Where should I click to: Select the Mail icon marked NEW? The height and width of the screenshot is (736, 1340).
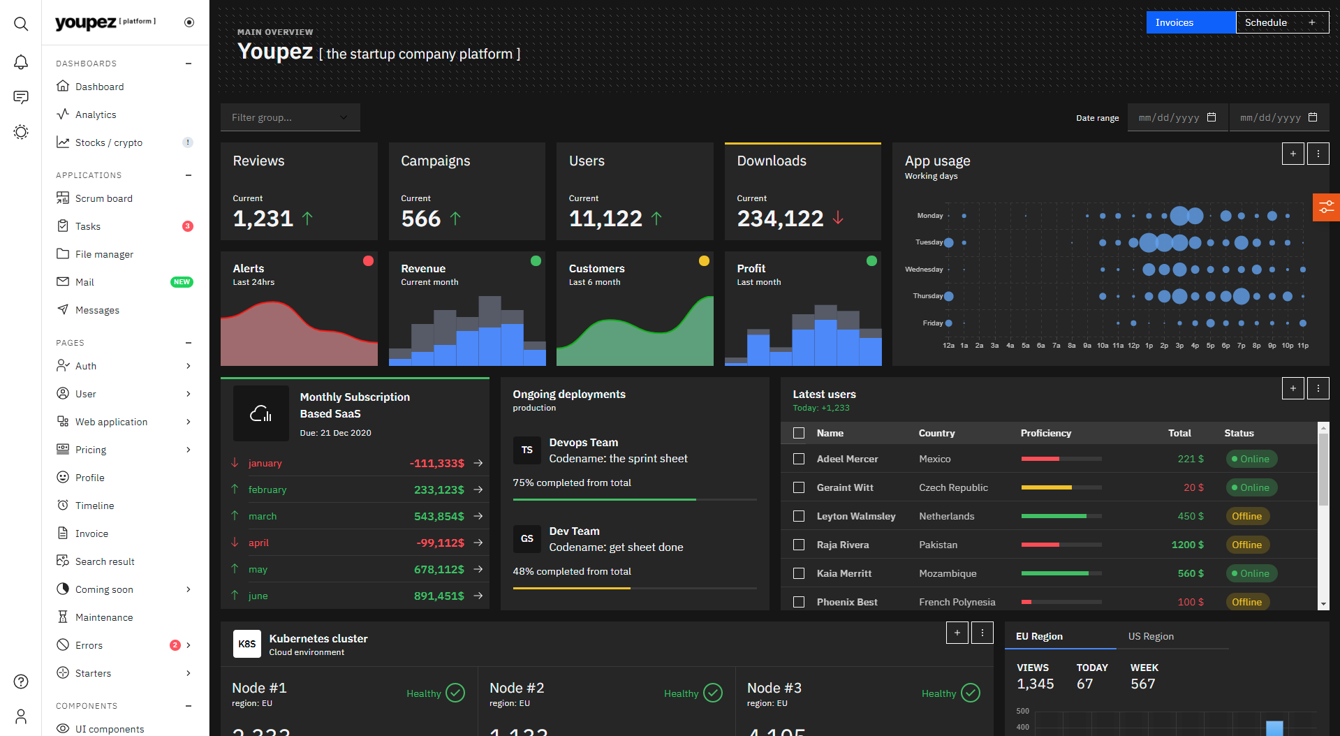[63, 281]
